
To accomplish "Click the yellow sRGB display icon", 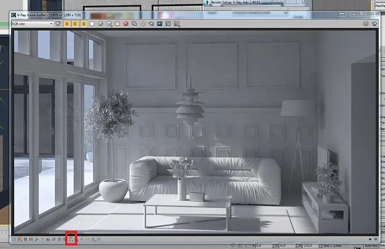I will 71,239.
